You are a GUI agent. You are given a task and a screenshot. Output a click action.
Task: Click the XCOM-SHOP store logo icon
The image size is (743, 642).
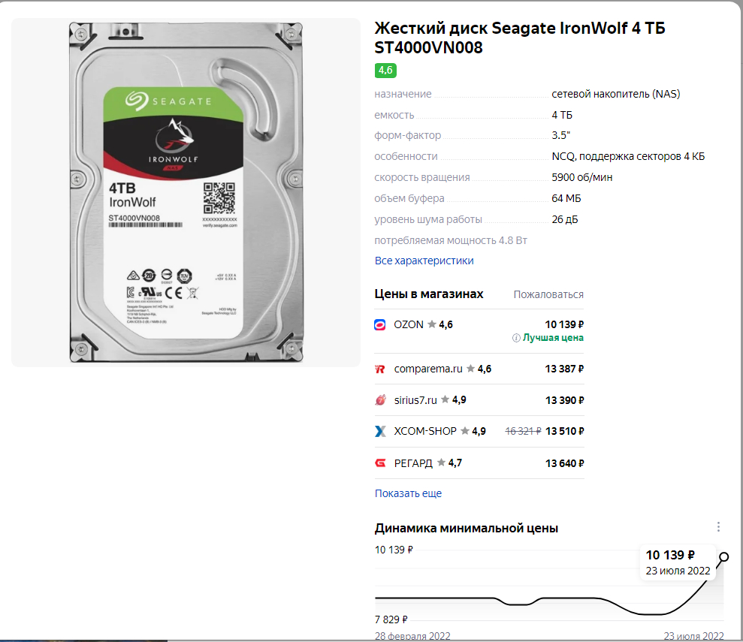pos(380,431)
